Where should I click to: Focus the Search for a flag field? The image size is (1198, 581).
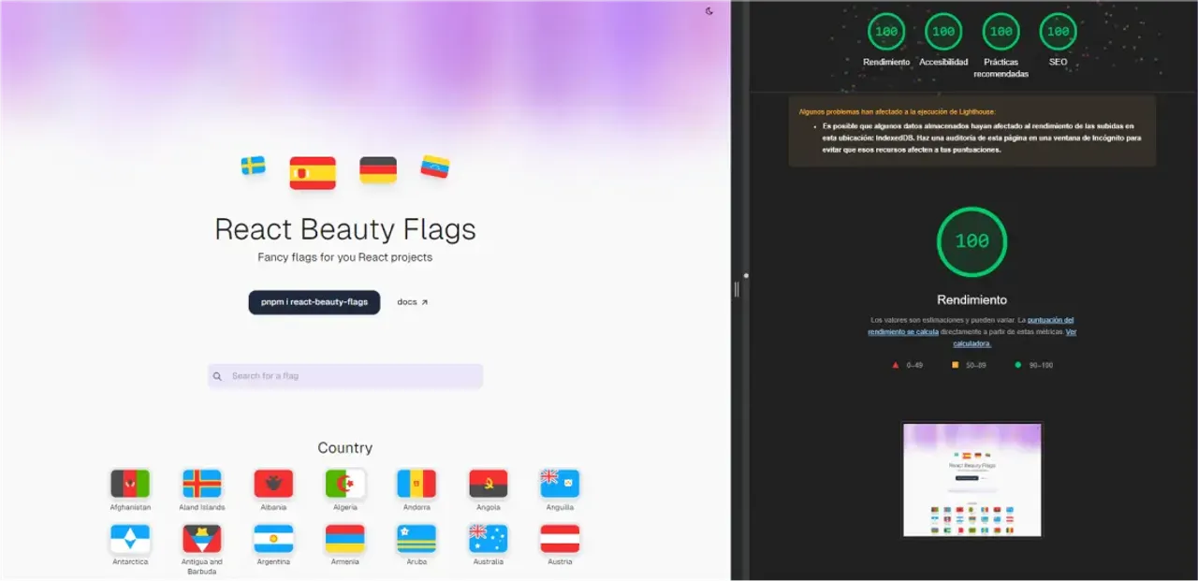(x=345, y=376)
